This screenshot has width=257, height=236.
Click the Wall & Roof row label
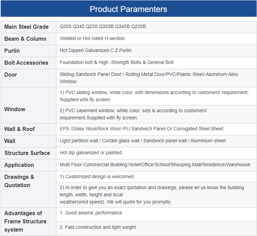(19, 129)
